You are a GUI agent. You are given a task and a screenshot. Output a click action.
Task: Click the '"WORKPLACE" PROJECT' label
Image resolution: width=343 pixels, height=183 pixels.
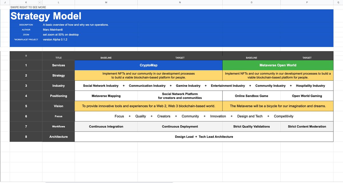point(26,40)
